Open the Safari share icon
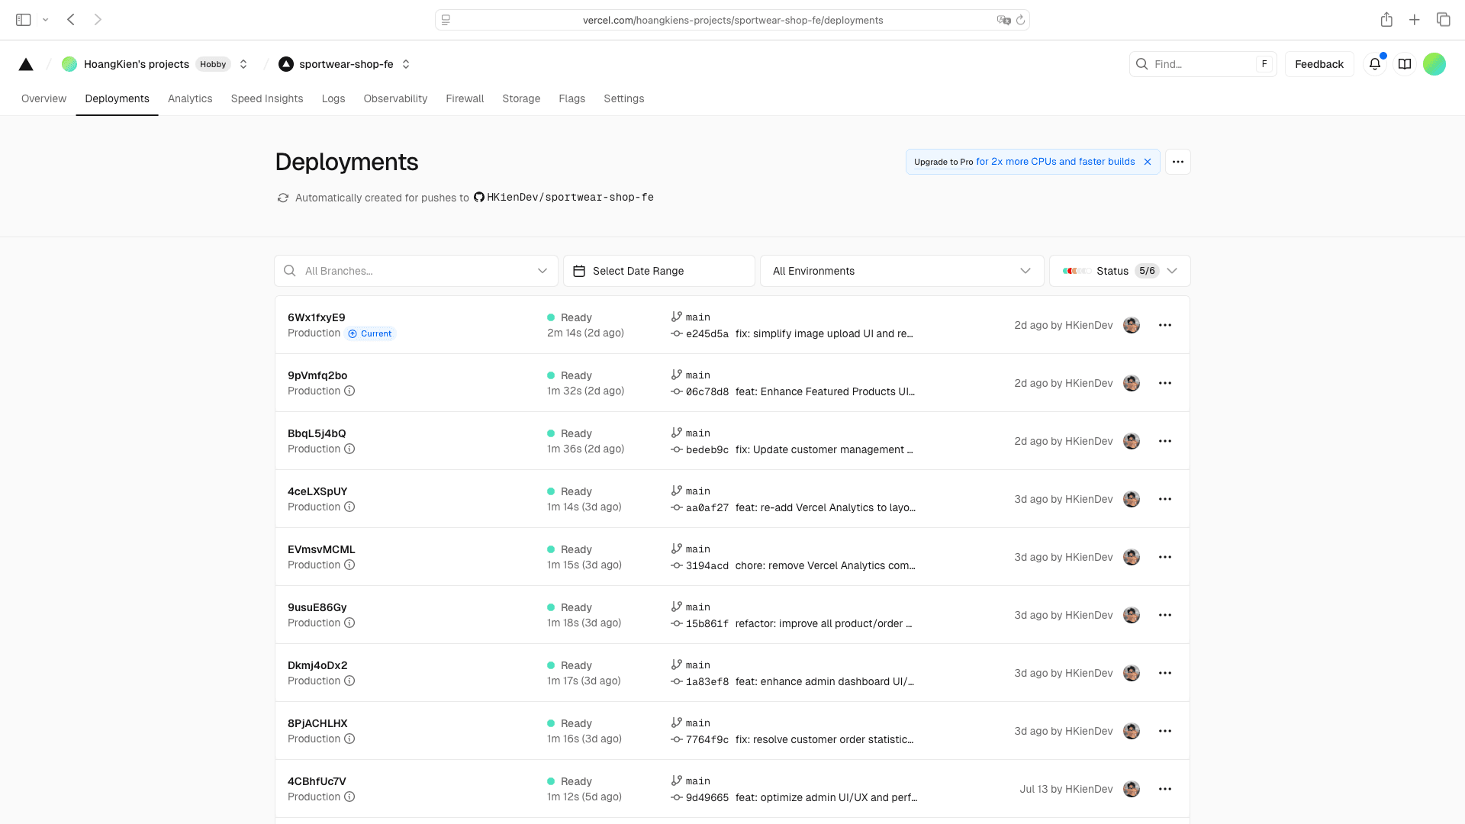Screen dimensions: 1465x824 tap(1386, 20)
